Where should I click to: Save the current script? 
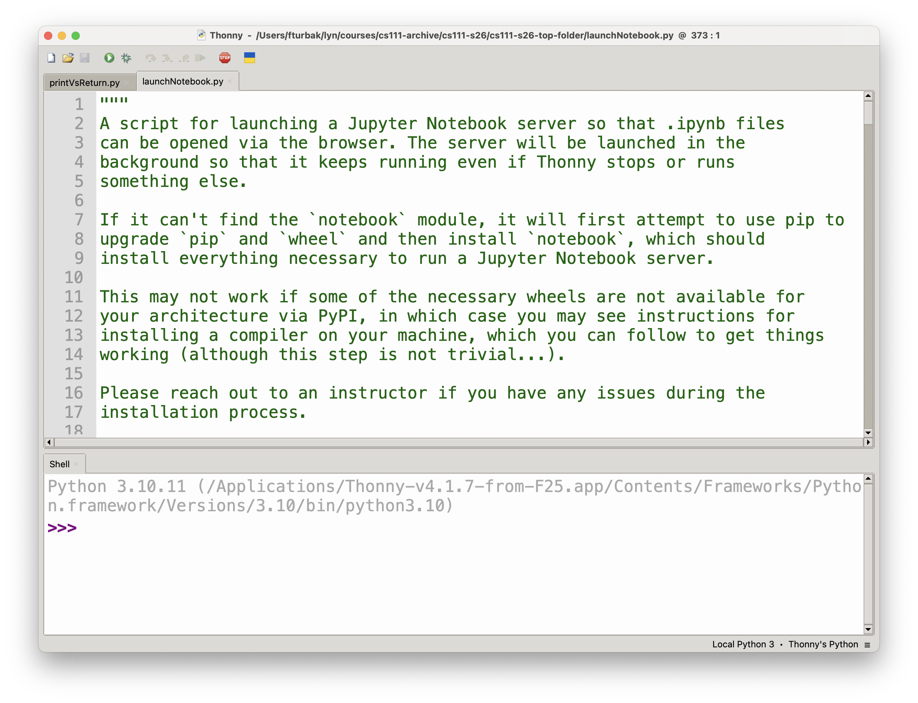point(85,58)
